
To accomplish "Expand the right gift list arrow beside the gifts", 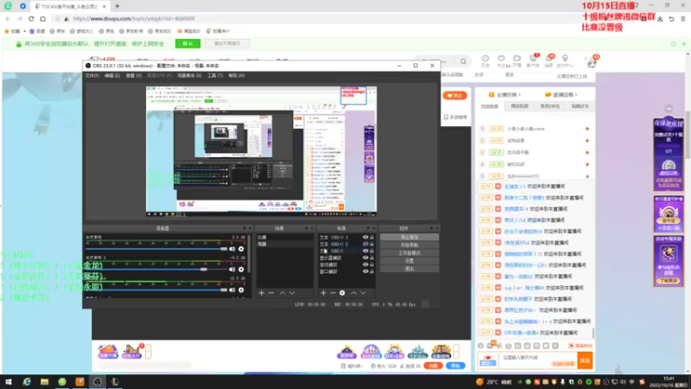I will click(x=457, y=352).
